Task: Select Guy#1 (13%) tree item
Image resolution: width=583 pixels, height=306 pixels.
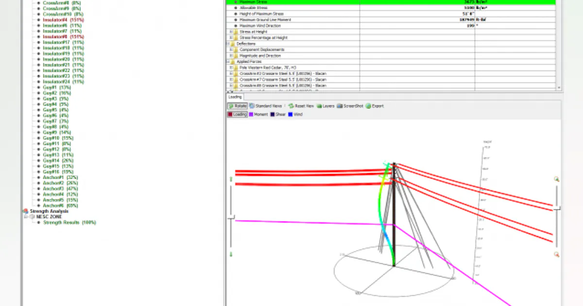Action: point(56,87)
